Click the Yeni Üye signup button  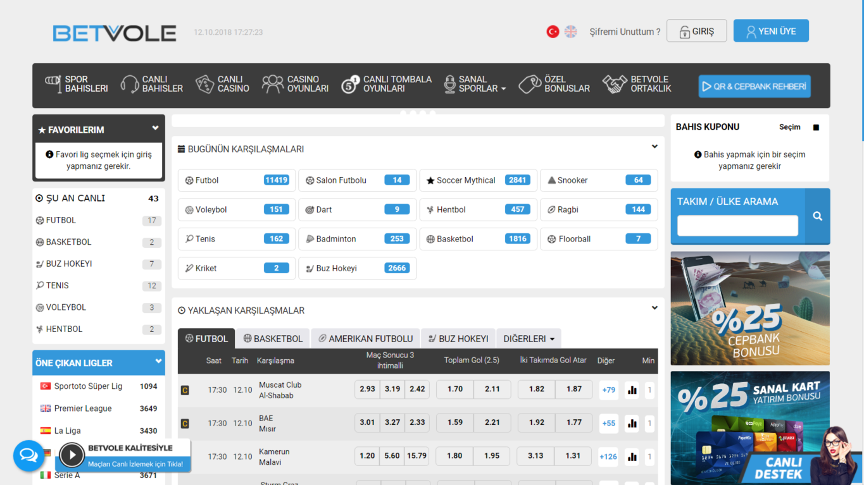pyautogui.click(x=771, y=31)
